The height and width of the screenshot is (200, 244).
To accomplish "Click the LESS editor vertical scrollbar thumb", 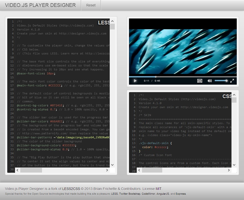I will tap(112, 26).
